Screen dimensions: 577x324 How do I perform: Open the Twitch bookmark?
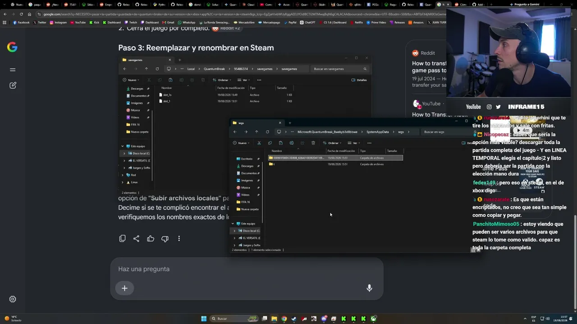tap(131, 22)
